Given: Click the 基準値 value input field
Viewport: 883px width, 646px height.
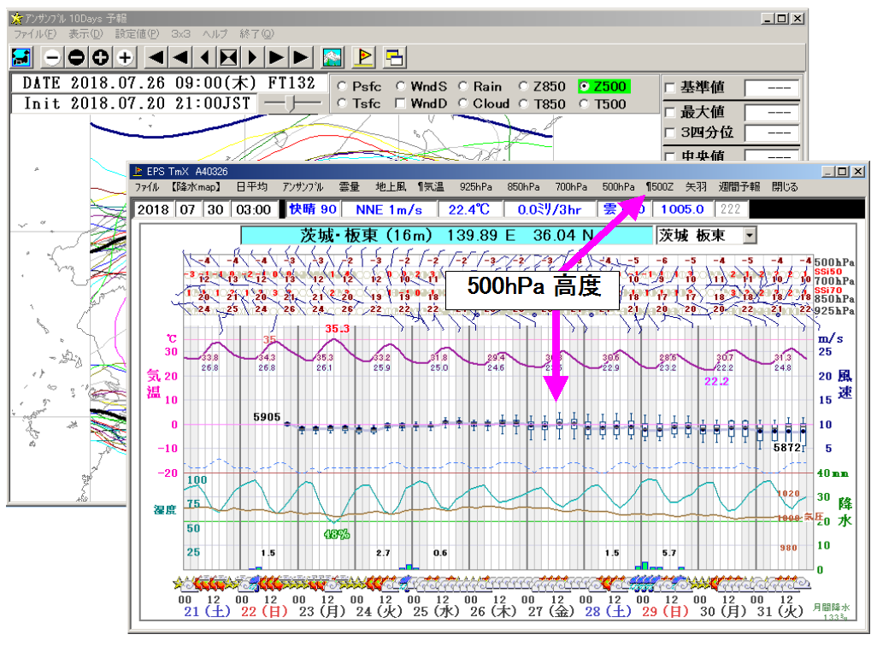Looking at the screenshot, I should (771, 88).
